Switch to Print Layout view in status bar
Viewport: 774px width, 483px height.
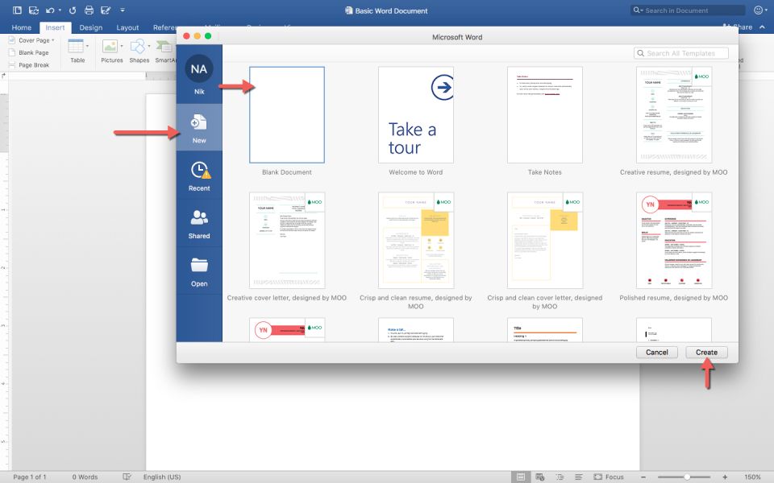tap(521, 477)
